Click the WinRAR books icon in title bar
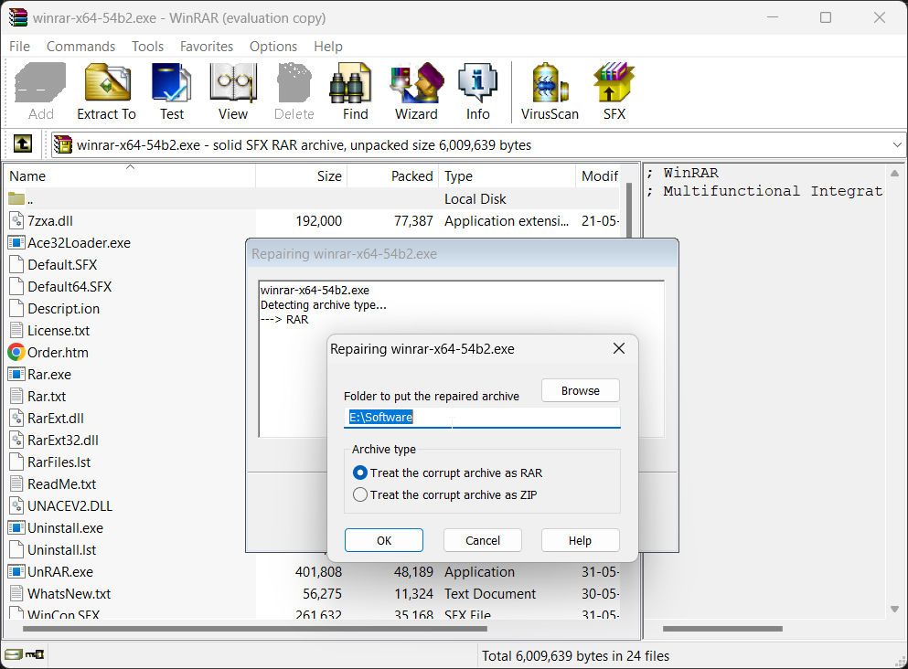This screenshot has width=908, height=669. (x=18, y=17)
